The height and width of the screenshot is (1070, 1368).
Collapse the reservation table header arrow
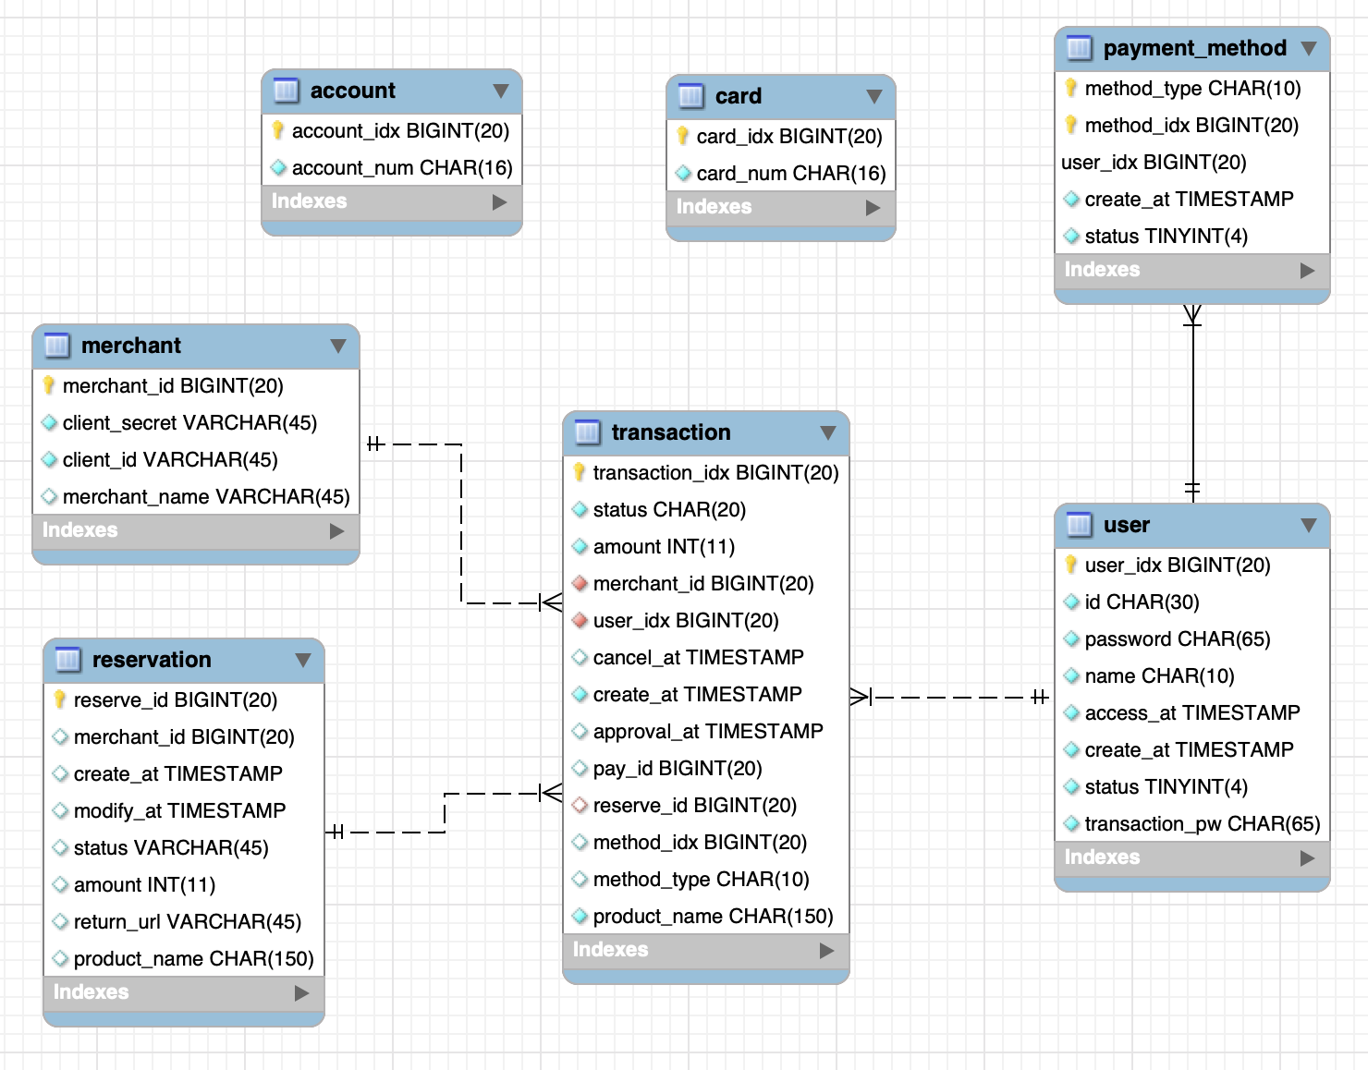303,660
